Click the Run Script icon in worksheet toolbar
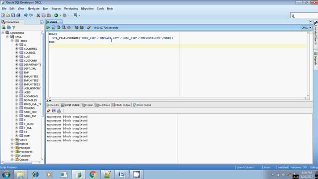This screenshot has width=318, height=179. tap(53, 28)
